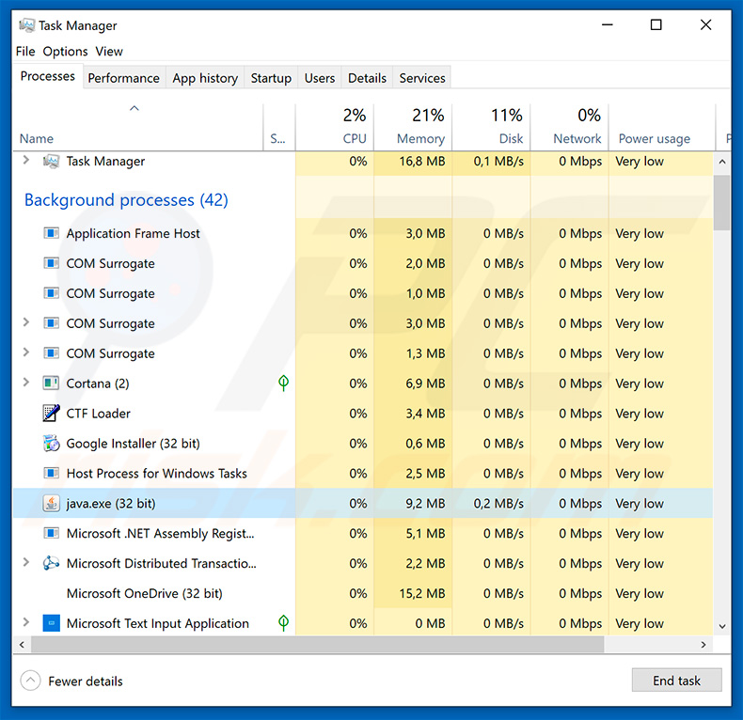Sort by the Status (S...) column header
The image size is (743, 720).
(279, 127)
